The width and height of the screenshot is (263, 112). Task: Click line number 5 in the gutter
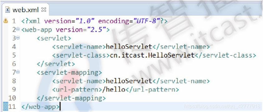tap(14, 55)
